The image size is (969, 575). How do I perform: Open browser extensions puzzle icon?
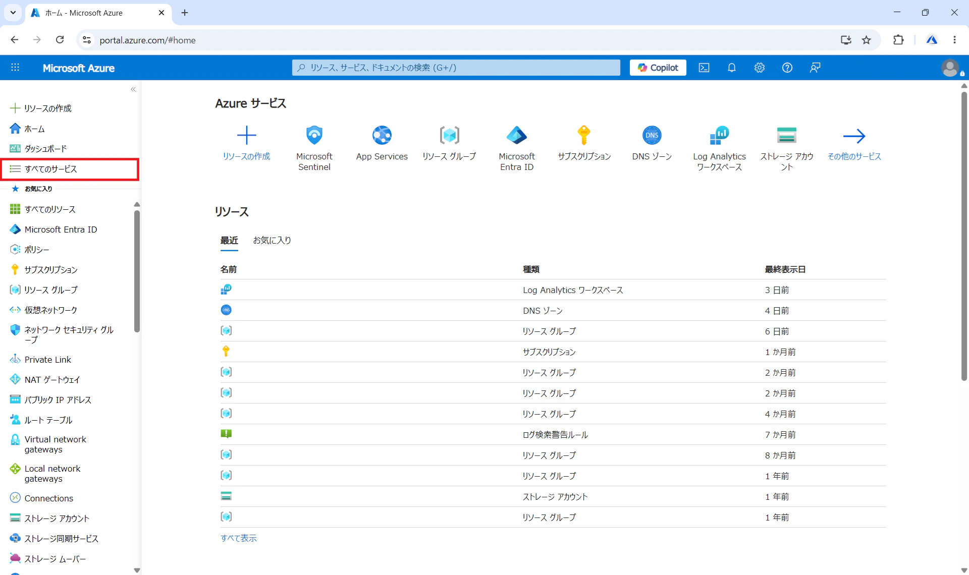tap(898, 40)
